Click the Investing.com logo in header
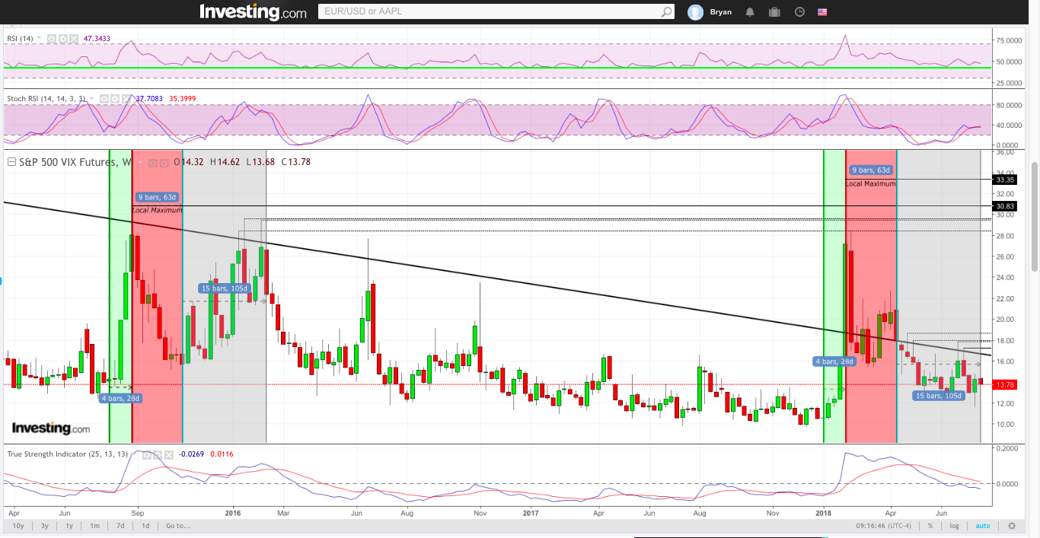This screenshot has width=1040, height=538. [253, 12]
